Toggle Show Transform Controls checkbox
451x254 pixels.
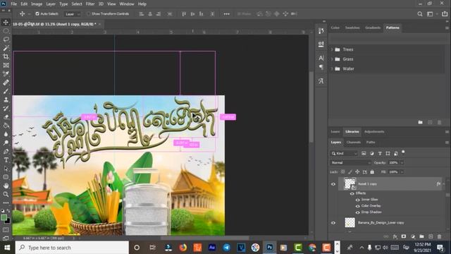click(88, 13)
